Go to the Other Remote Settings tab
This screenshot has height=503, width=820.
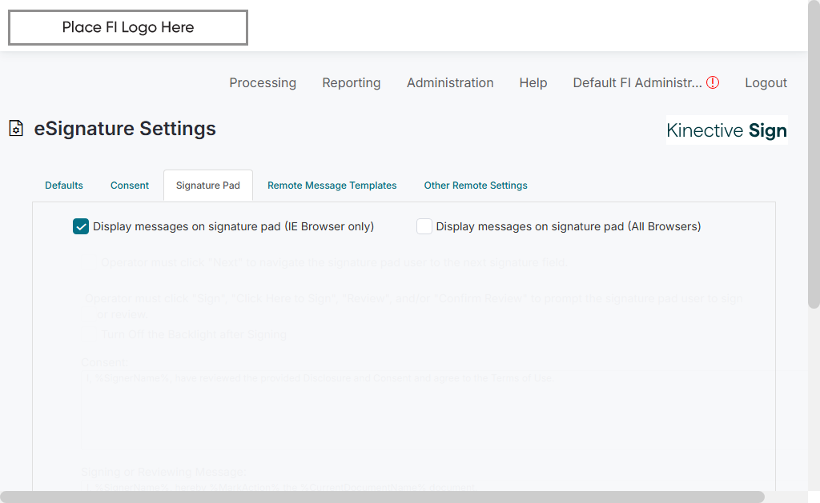476,186
